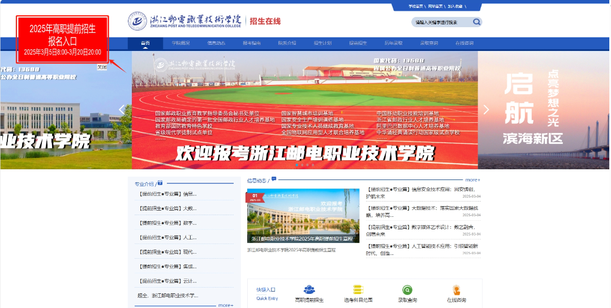Select the active carousel indicator dot
This screenshot has width=611, height=308.
296,165
